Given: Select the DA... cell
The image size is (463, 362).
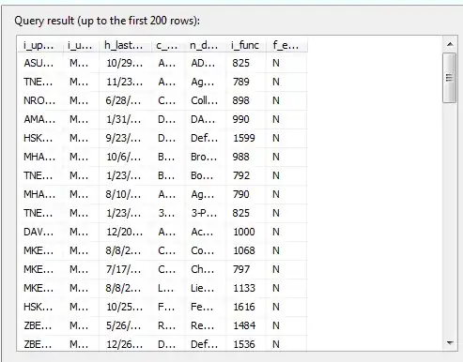Looking at the screenshot, I should 205,119.
